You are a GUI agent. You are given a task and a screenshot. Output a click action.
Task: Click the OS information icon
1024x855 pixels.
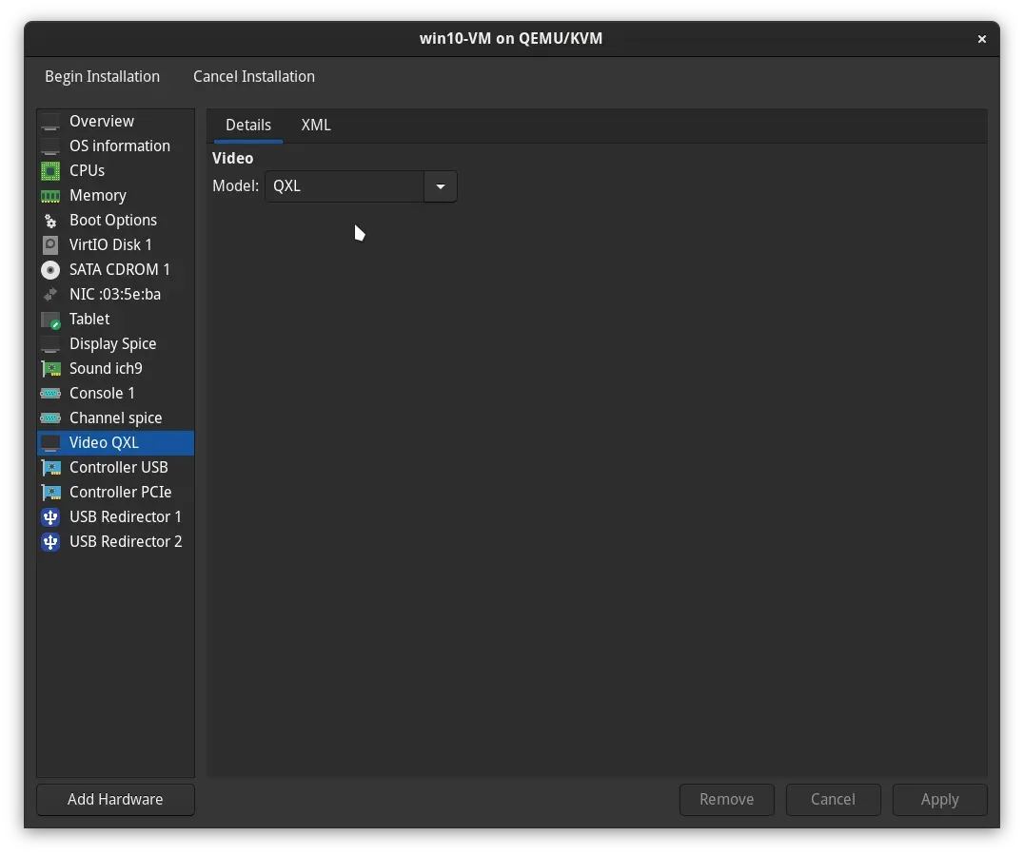50,146
